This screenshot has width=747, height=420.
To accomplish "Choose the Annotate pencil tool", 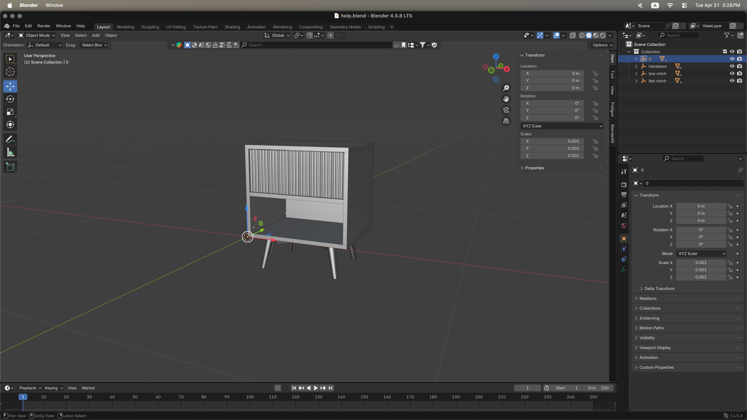I will pos(10,139).
